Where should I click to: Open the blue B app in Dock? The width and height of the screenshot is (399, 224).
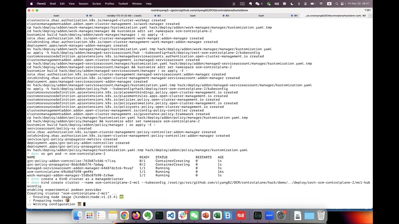point(228,215)
